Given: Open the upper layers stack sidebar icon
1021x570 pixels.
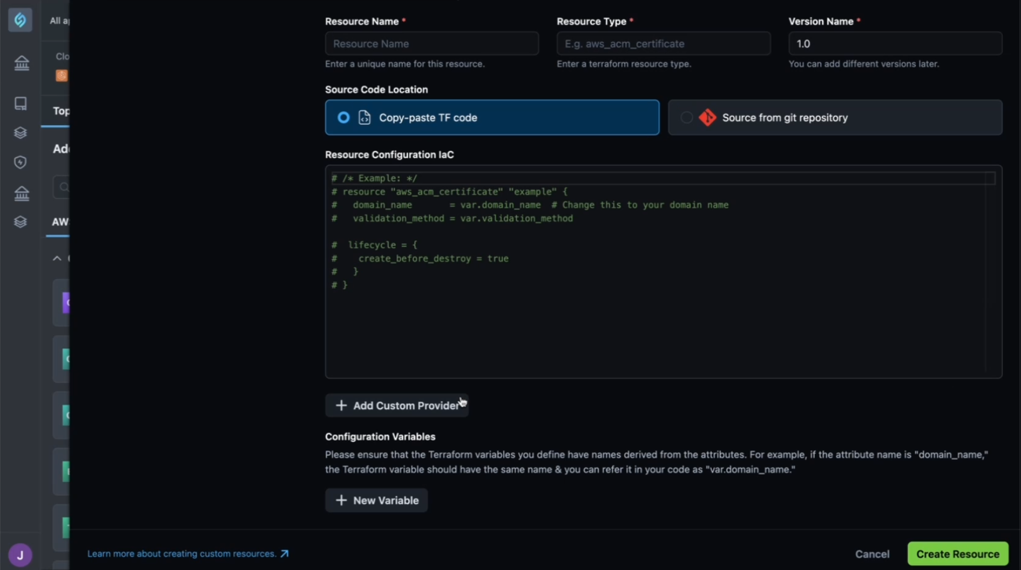Looking at the screenshot, I should [21, 133].
